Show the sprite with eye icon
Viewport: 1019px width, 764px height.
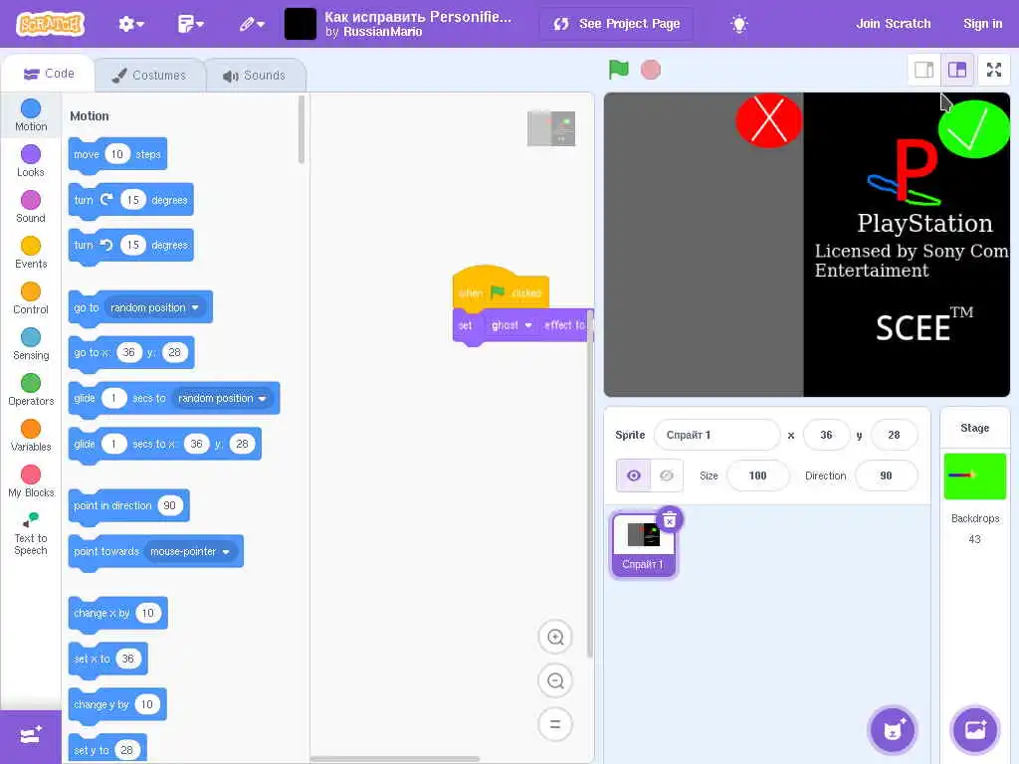coord(633,476)
